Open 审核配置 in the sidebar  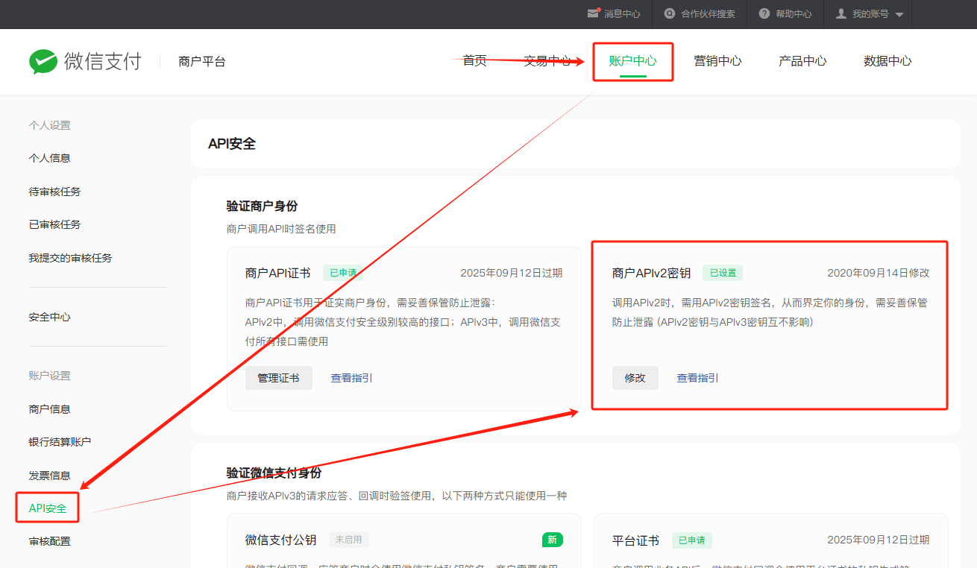[50, 541]
